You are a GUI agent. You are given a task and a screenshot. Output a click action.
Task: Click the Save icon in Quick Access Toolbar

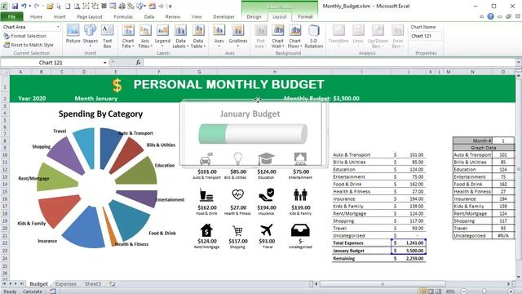(x=15, y=6)
